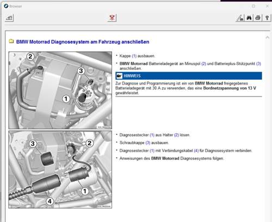Open heading link BMW Motorrad Diagnosesystem am Fahrzeug anschließen
The image size is (272, 222).
(x=83, y=42)
